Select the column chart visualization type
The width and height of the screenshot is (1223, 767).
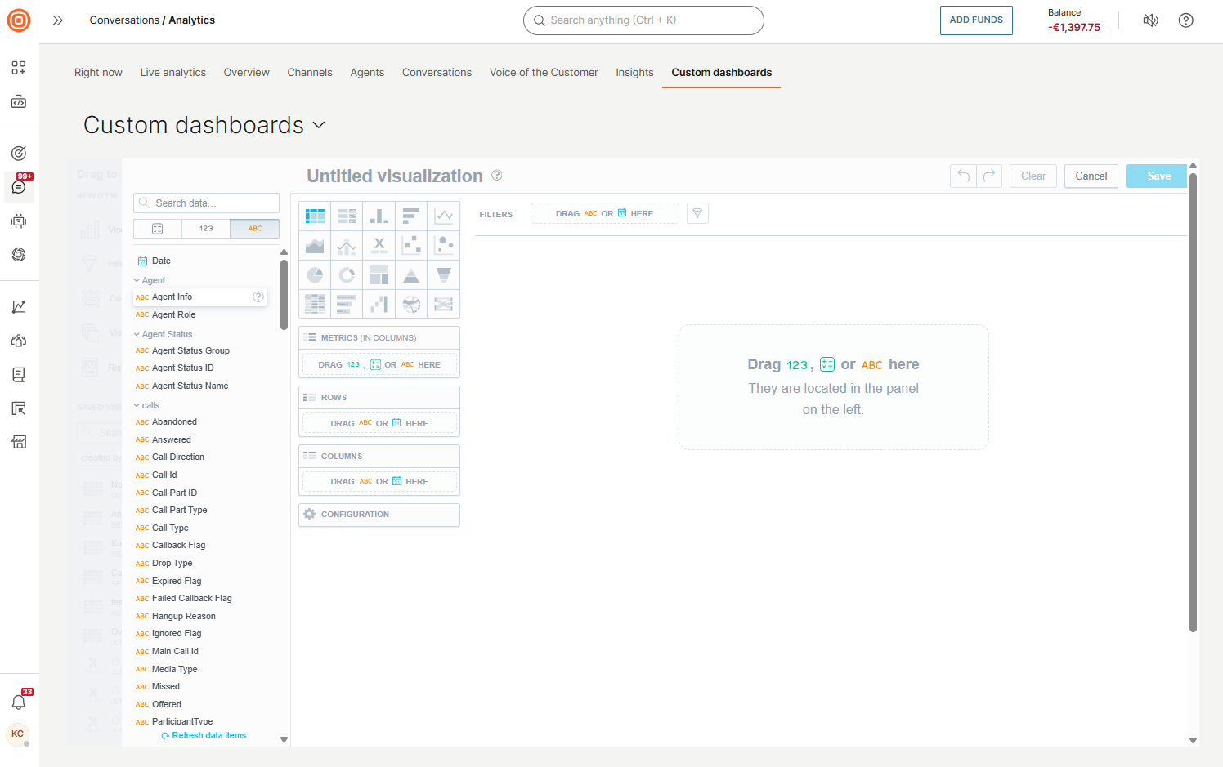pyautogui.click(x=379, y=215)
